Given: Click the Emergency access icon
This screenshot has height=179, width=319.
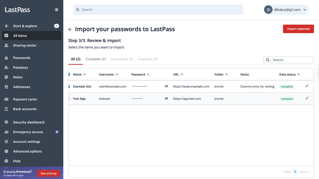Looking at the screenshot, I should [6, 132].
